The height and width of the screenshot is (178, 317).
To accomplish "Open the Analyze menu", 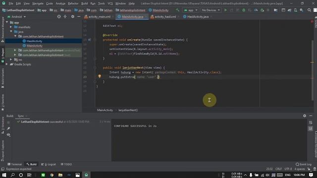I will (60, 3).
